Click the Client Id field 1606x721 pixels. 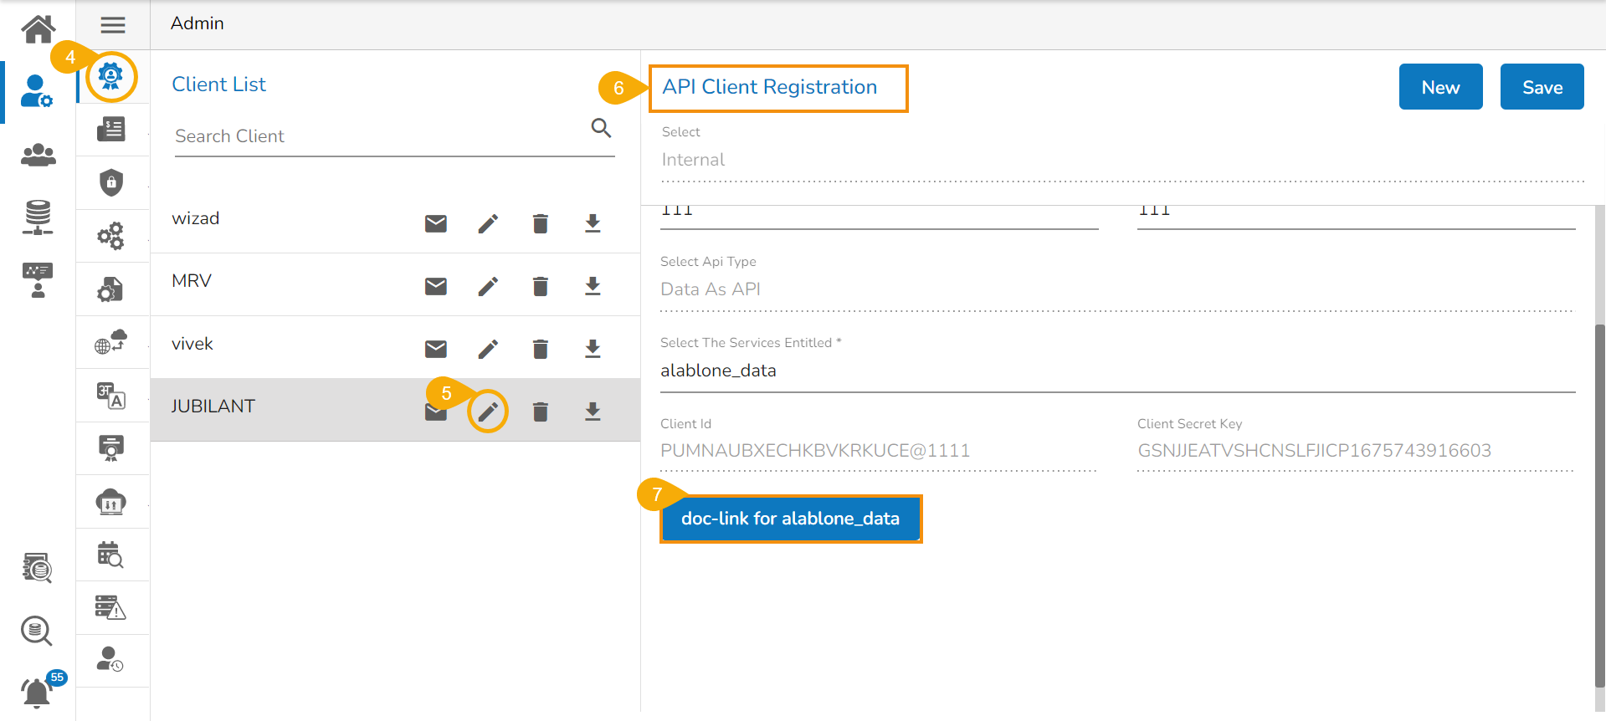(878, 452)
